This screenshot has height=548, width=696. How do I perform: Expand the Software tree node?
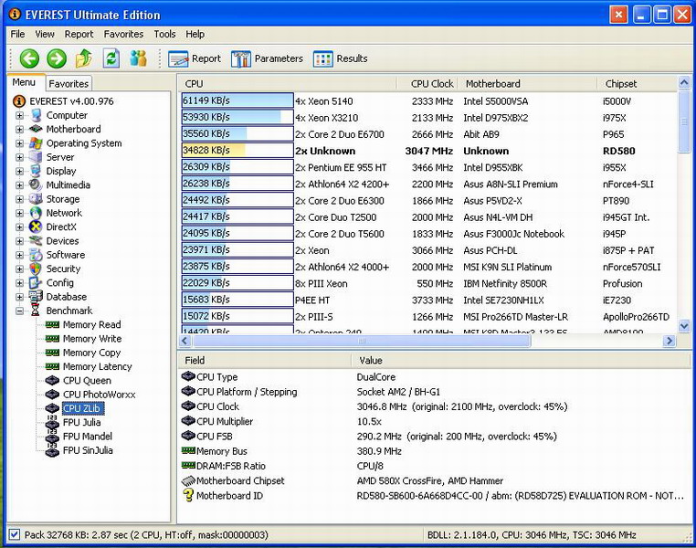coord(19,255)
